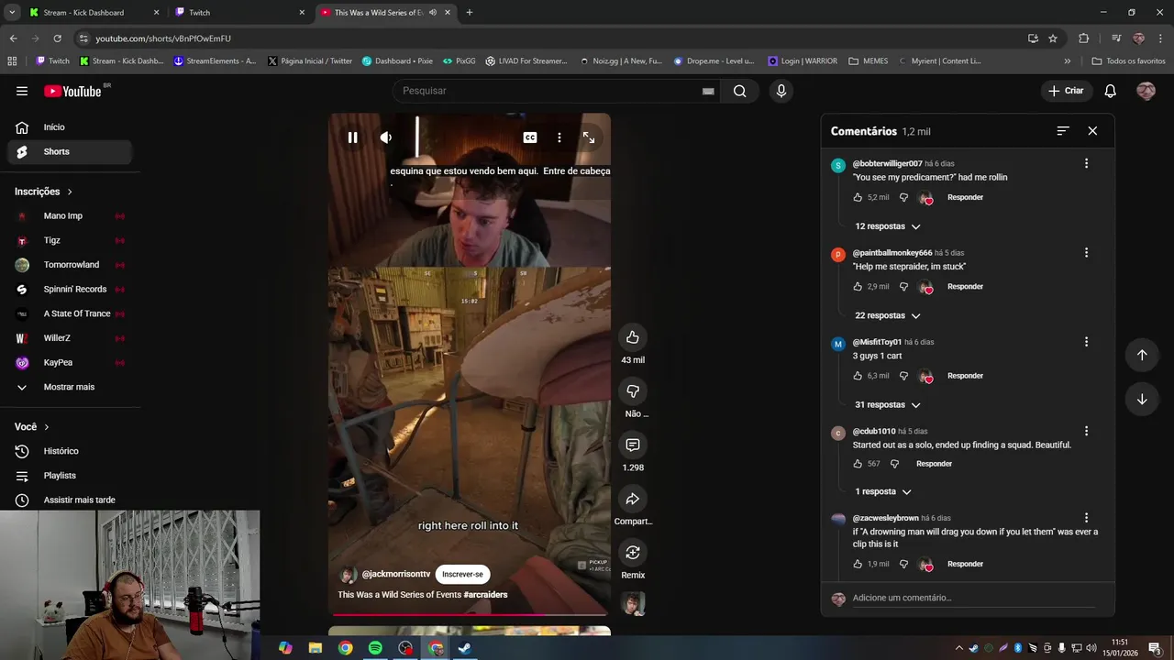This screenshot has width=1174, height=660.
Task: Click the Pesquisar search field
Action: 548,91
